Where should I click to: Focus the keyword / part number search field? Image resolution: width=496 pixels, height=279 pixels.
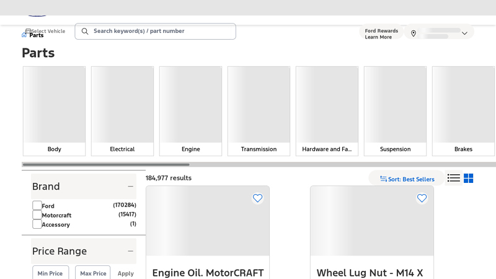pyautogui.click(x=156, y=32)
